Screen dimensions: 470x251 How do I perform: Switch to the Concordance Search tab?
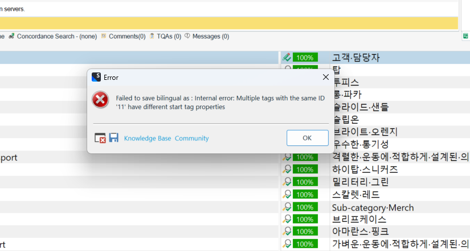click(56, 37)
